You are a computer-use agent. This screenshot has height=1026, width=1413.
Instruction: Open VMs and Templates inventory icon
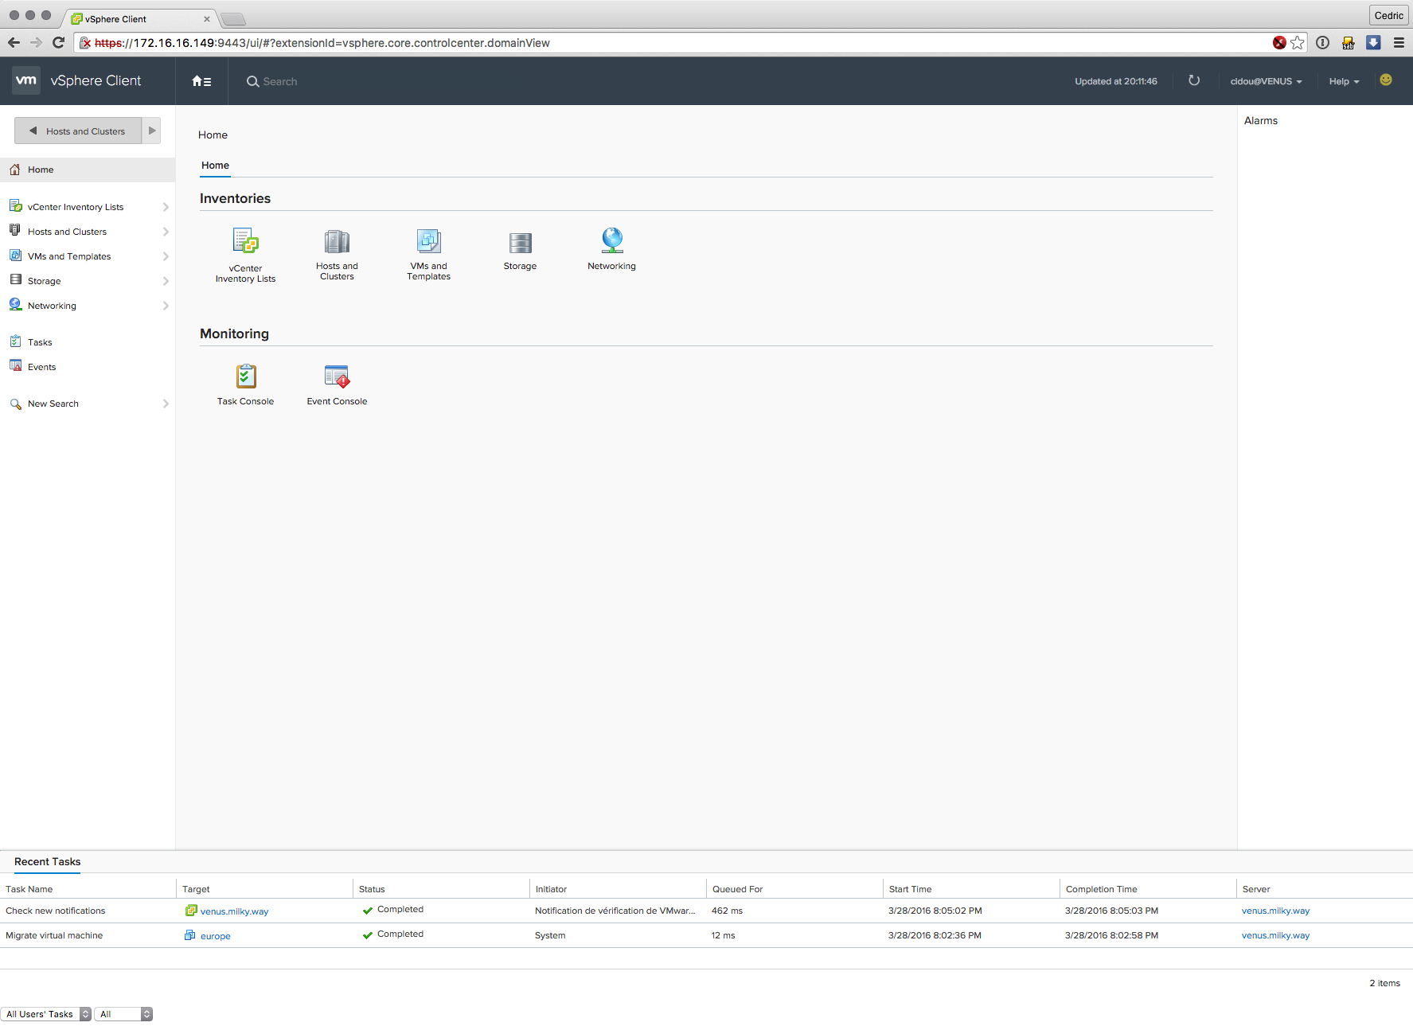click(428, 240)
